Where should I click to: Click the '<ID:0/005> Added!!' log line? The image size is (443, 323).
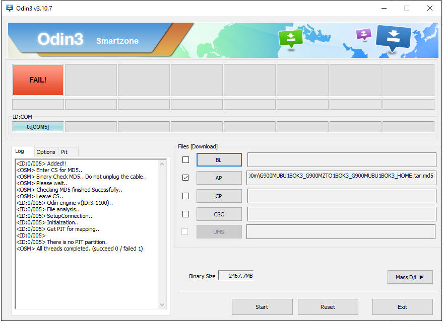[x=41, y=164]
